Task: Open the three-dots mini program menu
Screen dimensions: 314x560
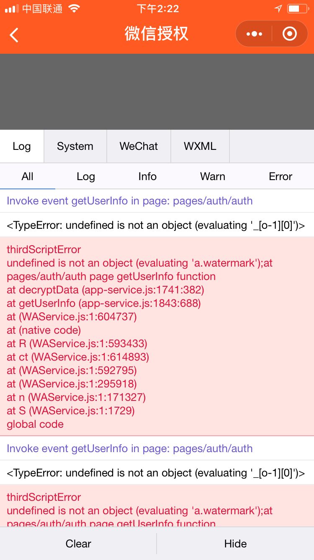Action: pyautogui.click(x=254, y=34)
